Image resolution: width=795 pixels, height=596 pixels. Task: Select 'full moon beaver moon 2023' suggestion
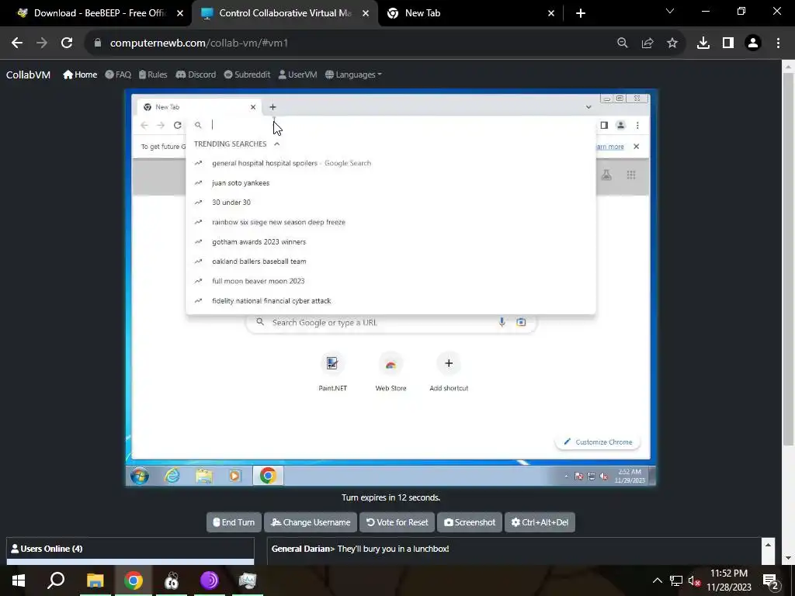[391, 281]
